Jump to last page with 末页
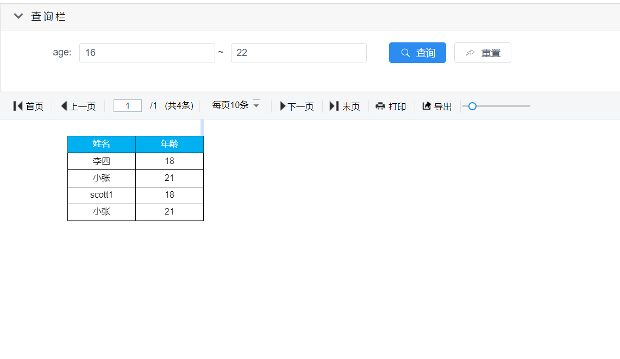Image resolution: width=620 pixels, height=359 pixels. (345, 106)
